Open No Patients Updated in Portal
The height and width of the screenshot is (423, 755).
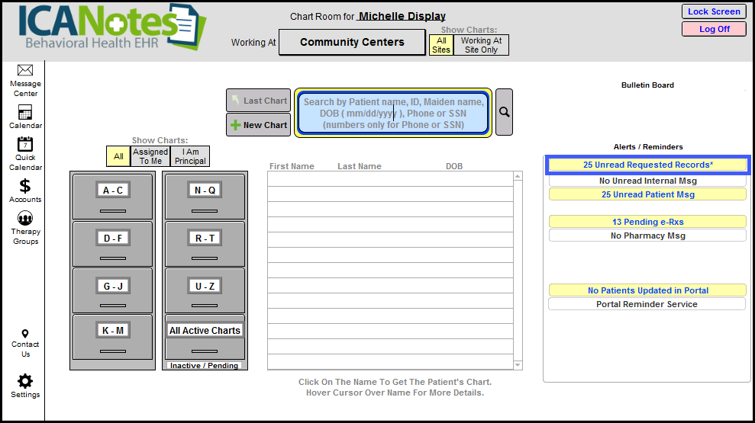tap(647, 290)
